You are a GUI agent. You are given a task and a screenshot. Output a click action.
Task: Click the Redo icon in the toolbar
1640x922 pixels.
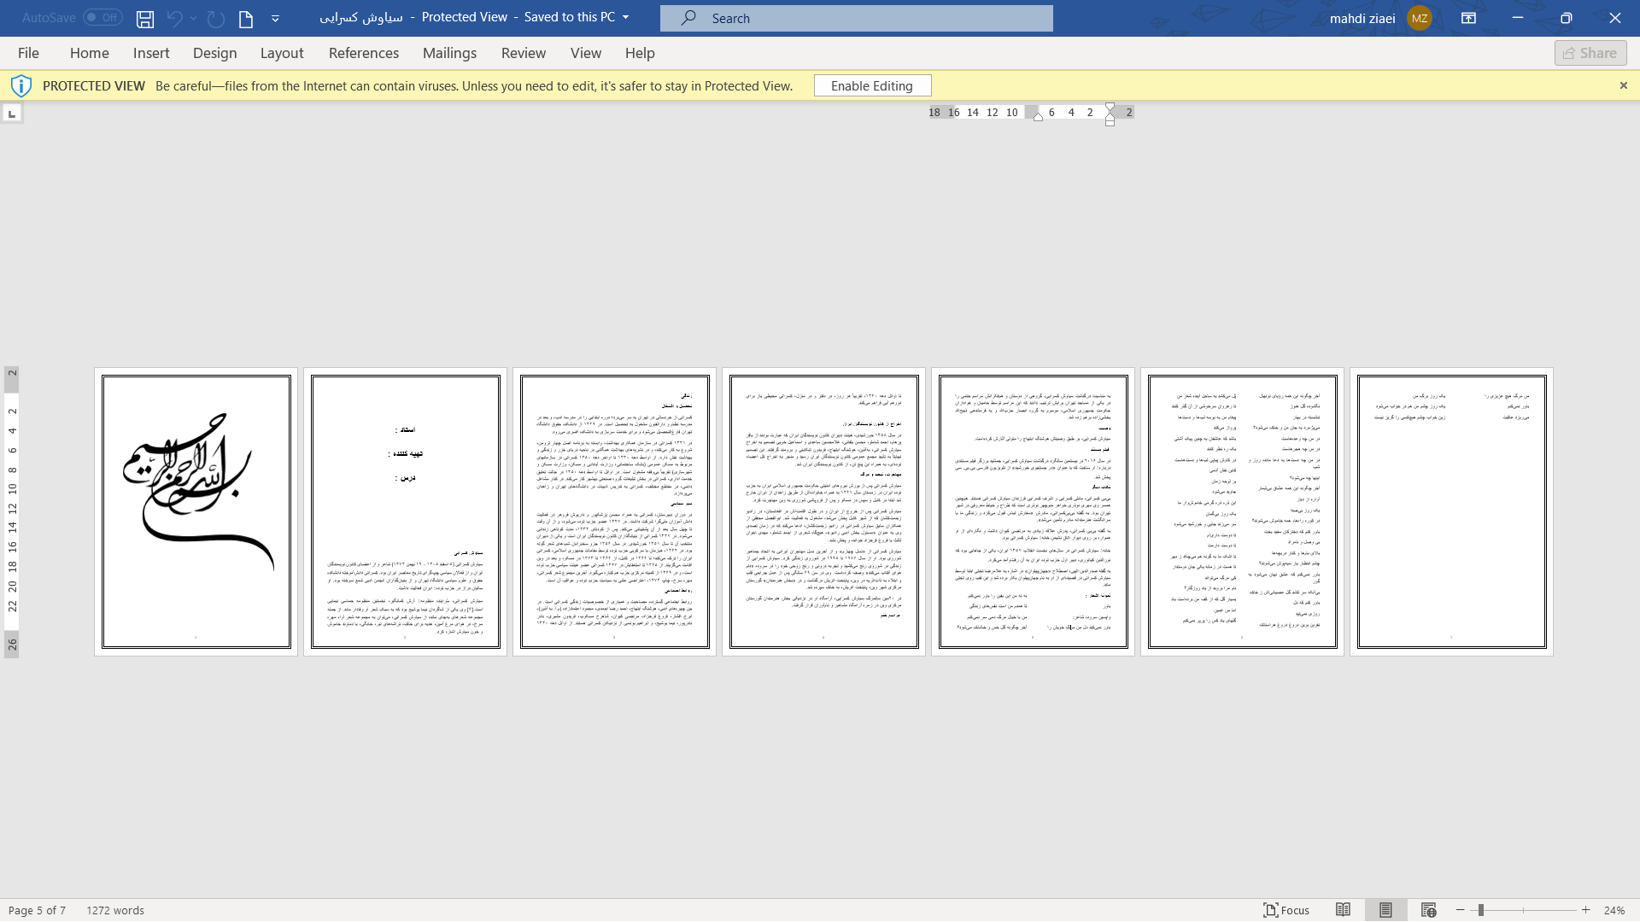tap(214, 18)
